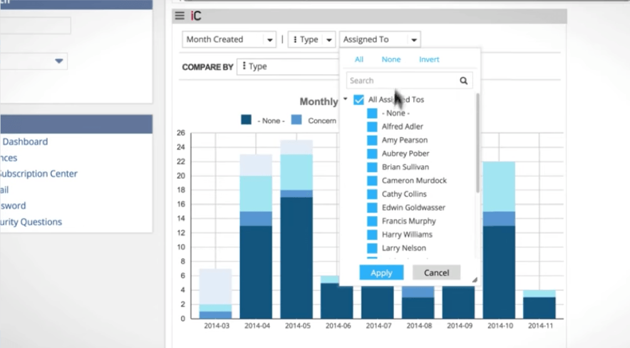Click the 2014-08 axis label

pos(419,326)
